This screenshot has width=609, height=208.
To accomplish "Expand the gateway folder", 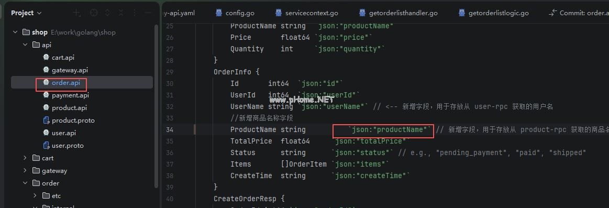I will tap(25, 171).
